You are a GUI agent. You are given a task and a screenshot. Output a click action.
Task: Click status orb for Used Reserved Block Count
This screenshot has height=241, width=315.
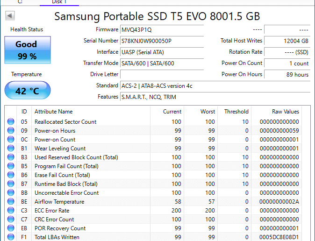click(x=11, y=157)
